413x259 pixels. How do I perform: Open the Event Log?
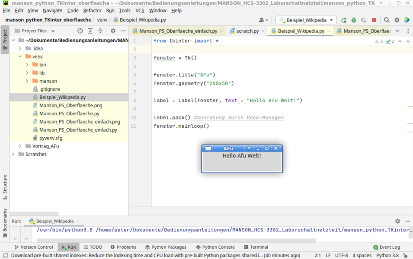(x=386, y=247)
